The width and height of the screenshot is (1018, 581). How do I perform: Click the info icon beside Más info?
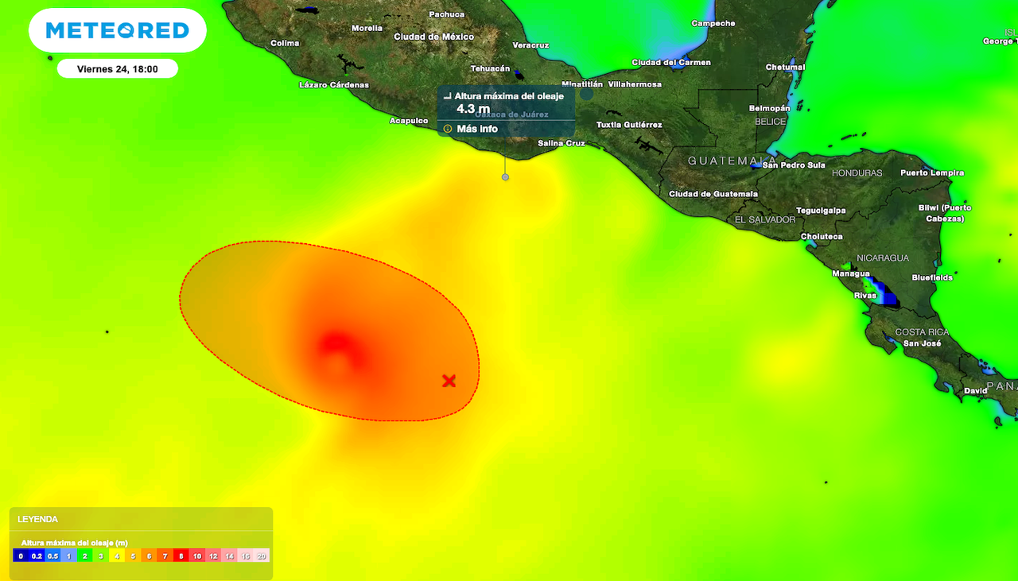(x=448, y=129)
